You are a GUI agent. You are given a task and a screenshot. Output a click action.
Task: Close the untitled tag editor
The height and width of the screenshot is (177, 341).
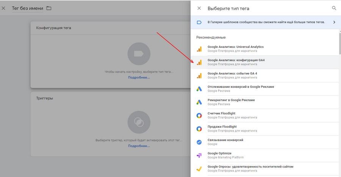pyautogui.click(x=3, y=8)
